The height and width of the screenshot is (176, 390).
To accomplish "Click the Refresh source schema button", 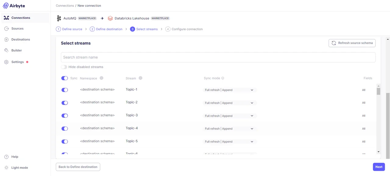I will click(352, 43).
